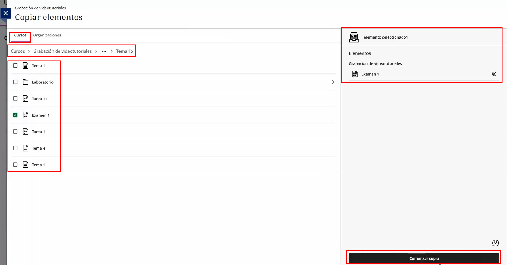
Task: Select the Tarea 11 checkbox
Action: click(15, 99)
